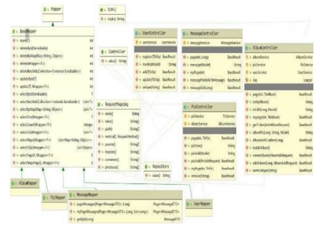325x228 pixels.
Task: Select the consumes() row in RequestMapping
Action: coord(118,160)
